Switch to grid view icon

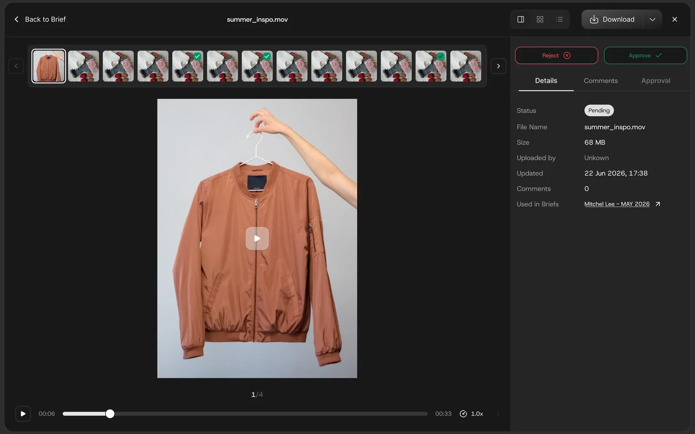click(540, 20)
